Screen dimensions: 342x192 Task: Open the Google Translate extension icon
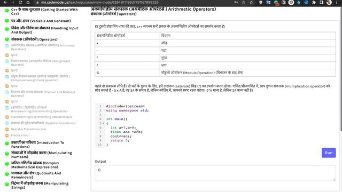click(268, 2)
